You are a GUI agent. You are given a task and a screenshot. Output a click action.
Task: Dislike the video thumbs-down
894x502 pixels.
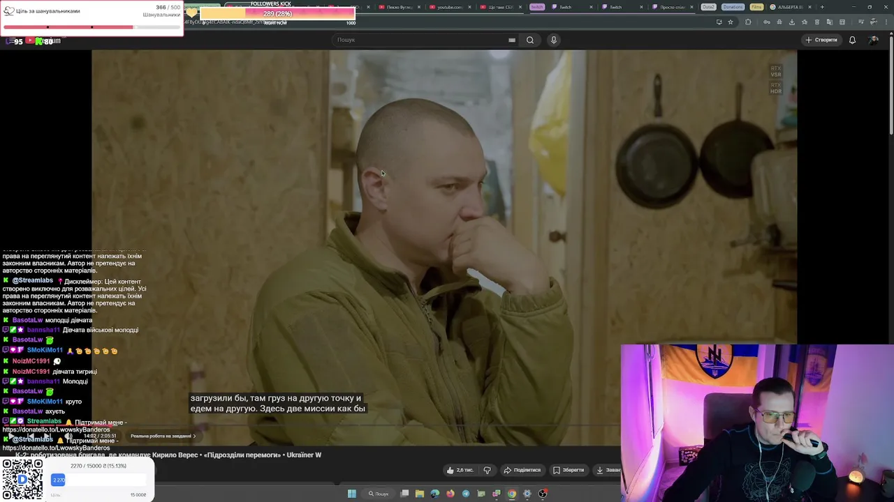tap(487, 470)
